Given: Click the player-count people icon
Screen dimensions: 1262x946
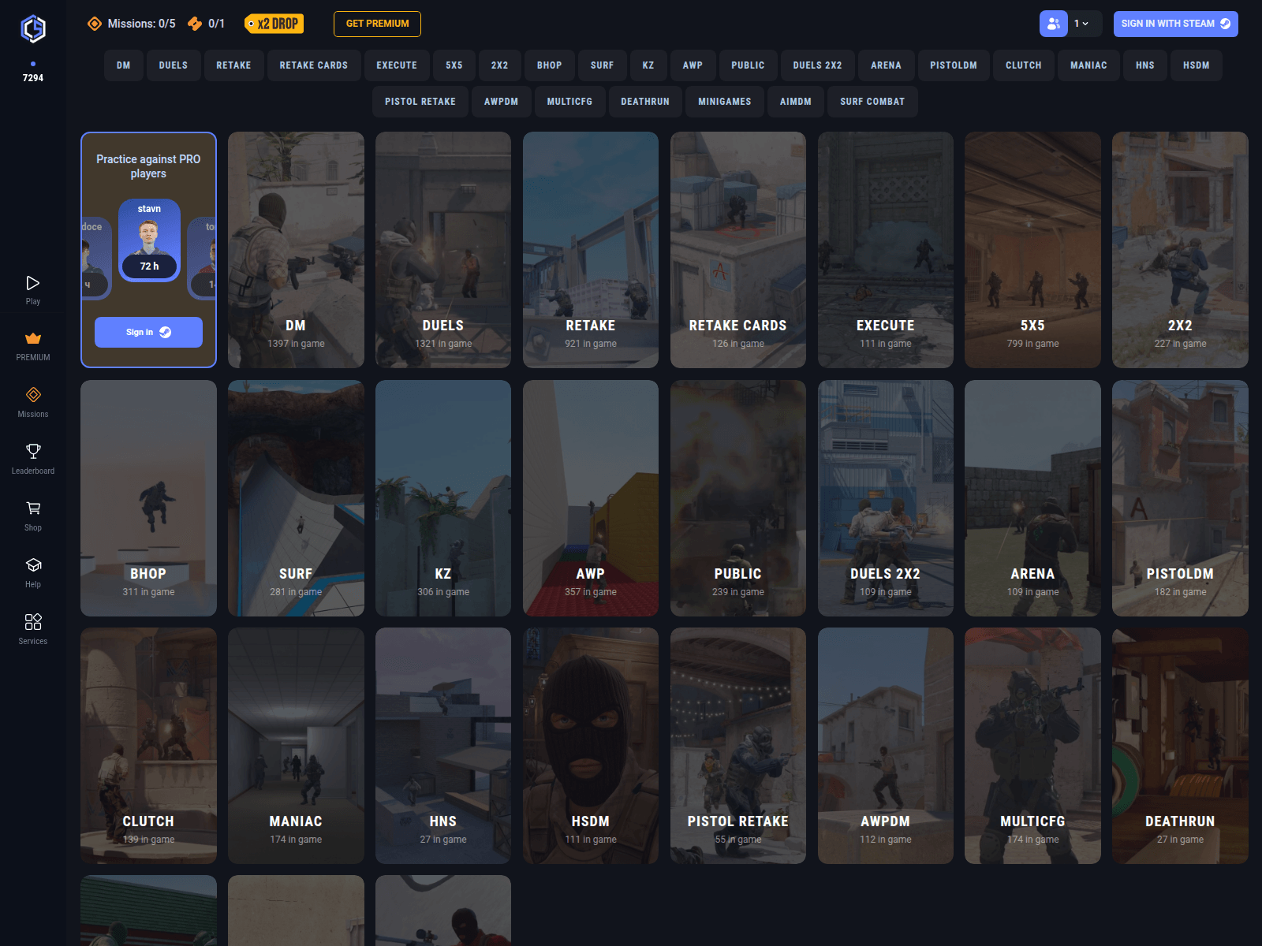Looking at the screenshot, I should [x=1052, y=24].
